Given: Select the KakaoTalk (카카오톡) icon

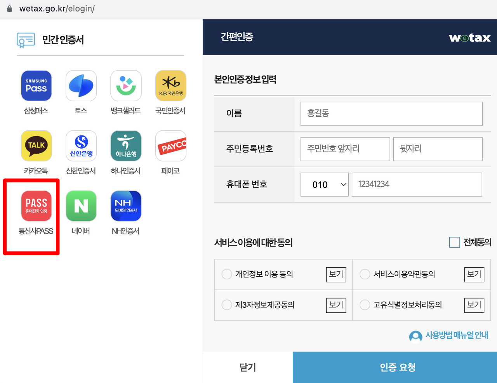Looking at the screenshot, I should [36, 146].
